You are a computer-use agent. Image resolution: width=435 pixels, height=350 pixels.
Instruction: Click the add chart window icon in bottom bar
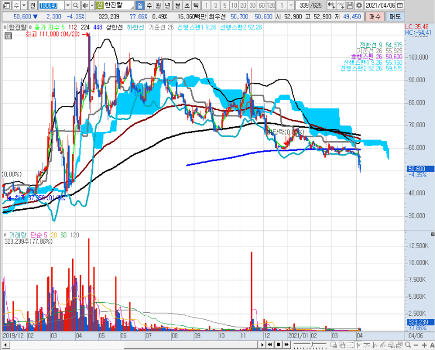click(x=334, y=345)
